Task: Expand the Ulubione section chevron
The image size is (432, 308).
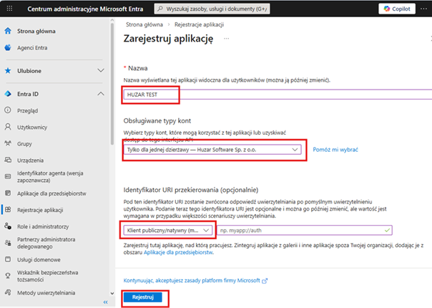Action: (101, 71)
